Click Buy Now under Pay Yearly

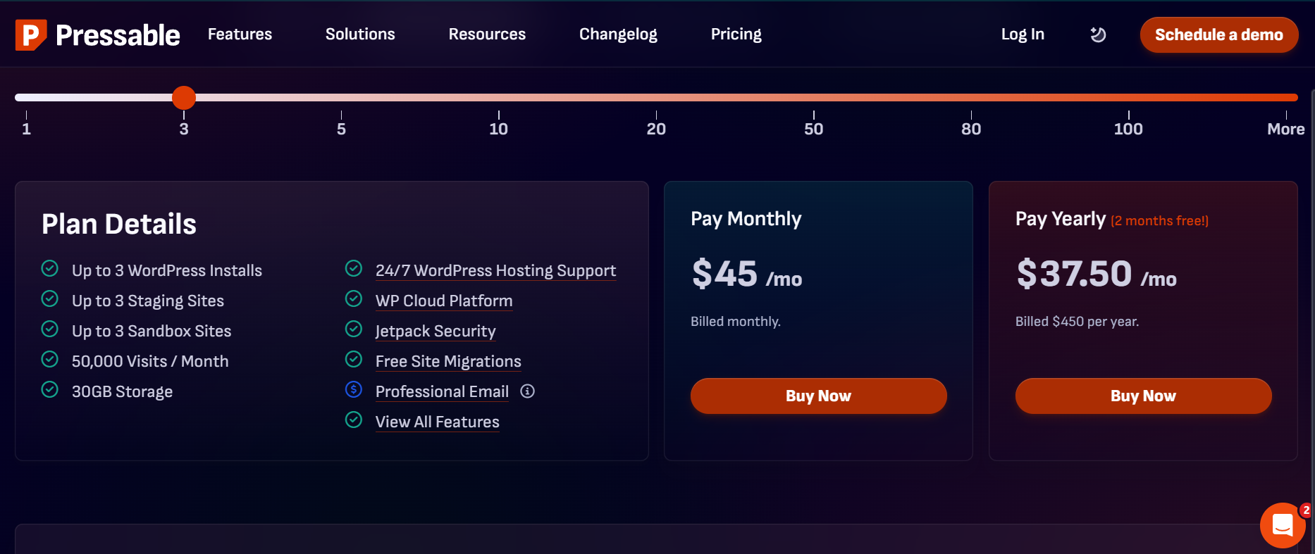pyautogui.click(x=1143, y=396)
